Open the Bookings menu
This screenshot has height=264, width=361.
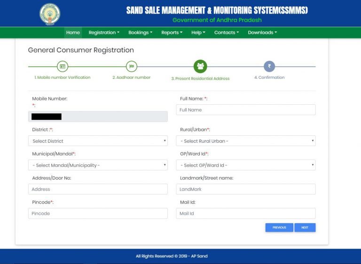pos(140,32)
